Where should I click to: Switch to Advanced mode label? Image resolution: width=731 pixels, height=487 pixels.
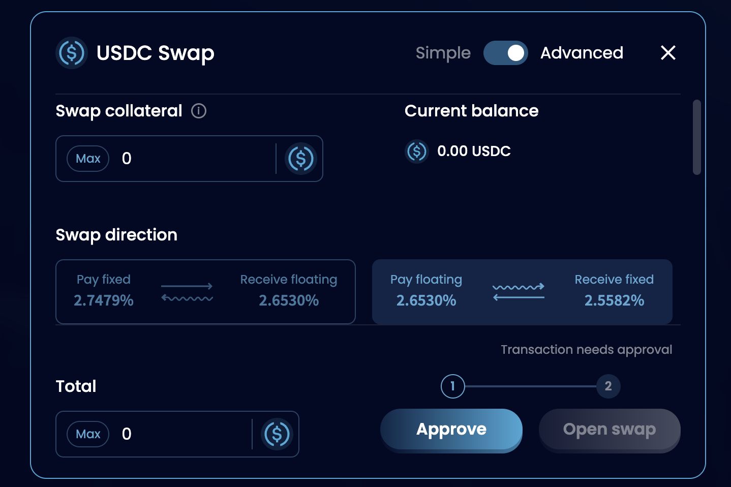click(x=582, y=53)
